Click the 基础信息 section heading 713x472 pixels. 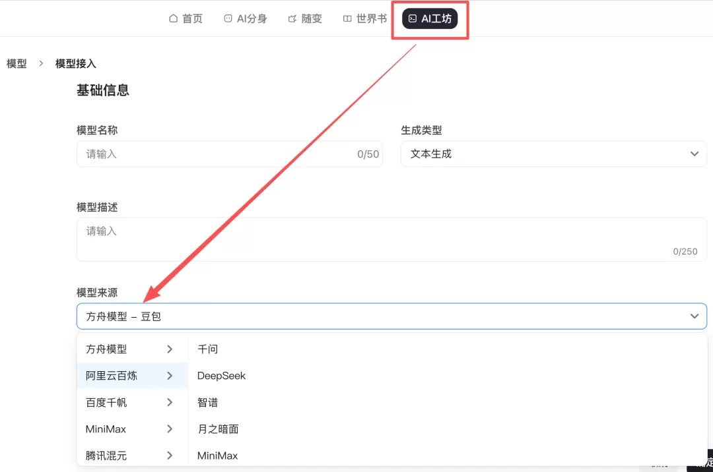(x=103, y=90)
